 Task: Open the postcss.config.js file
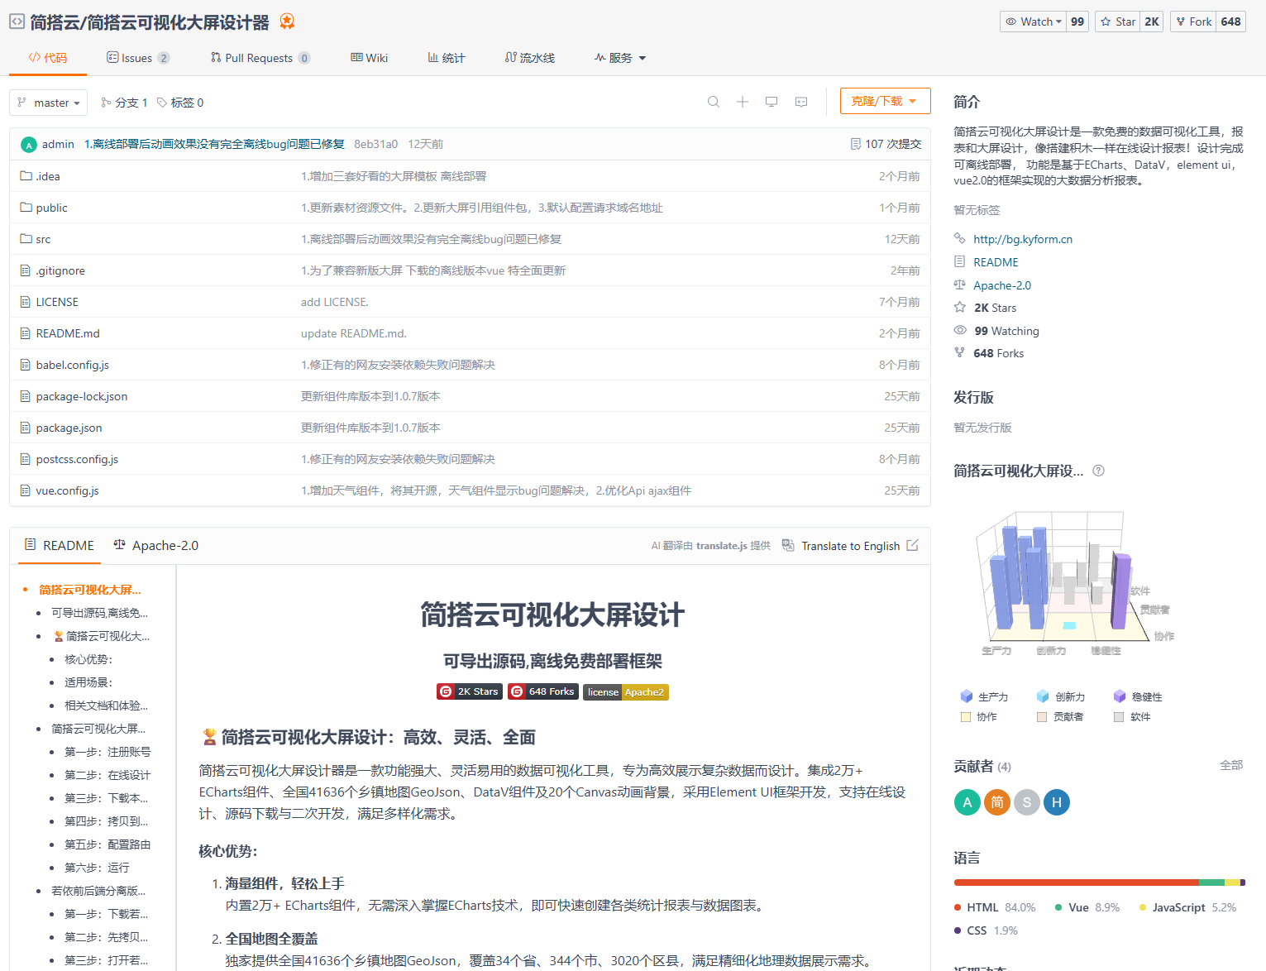(x=77, y=459)
